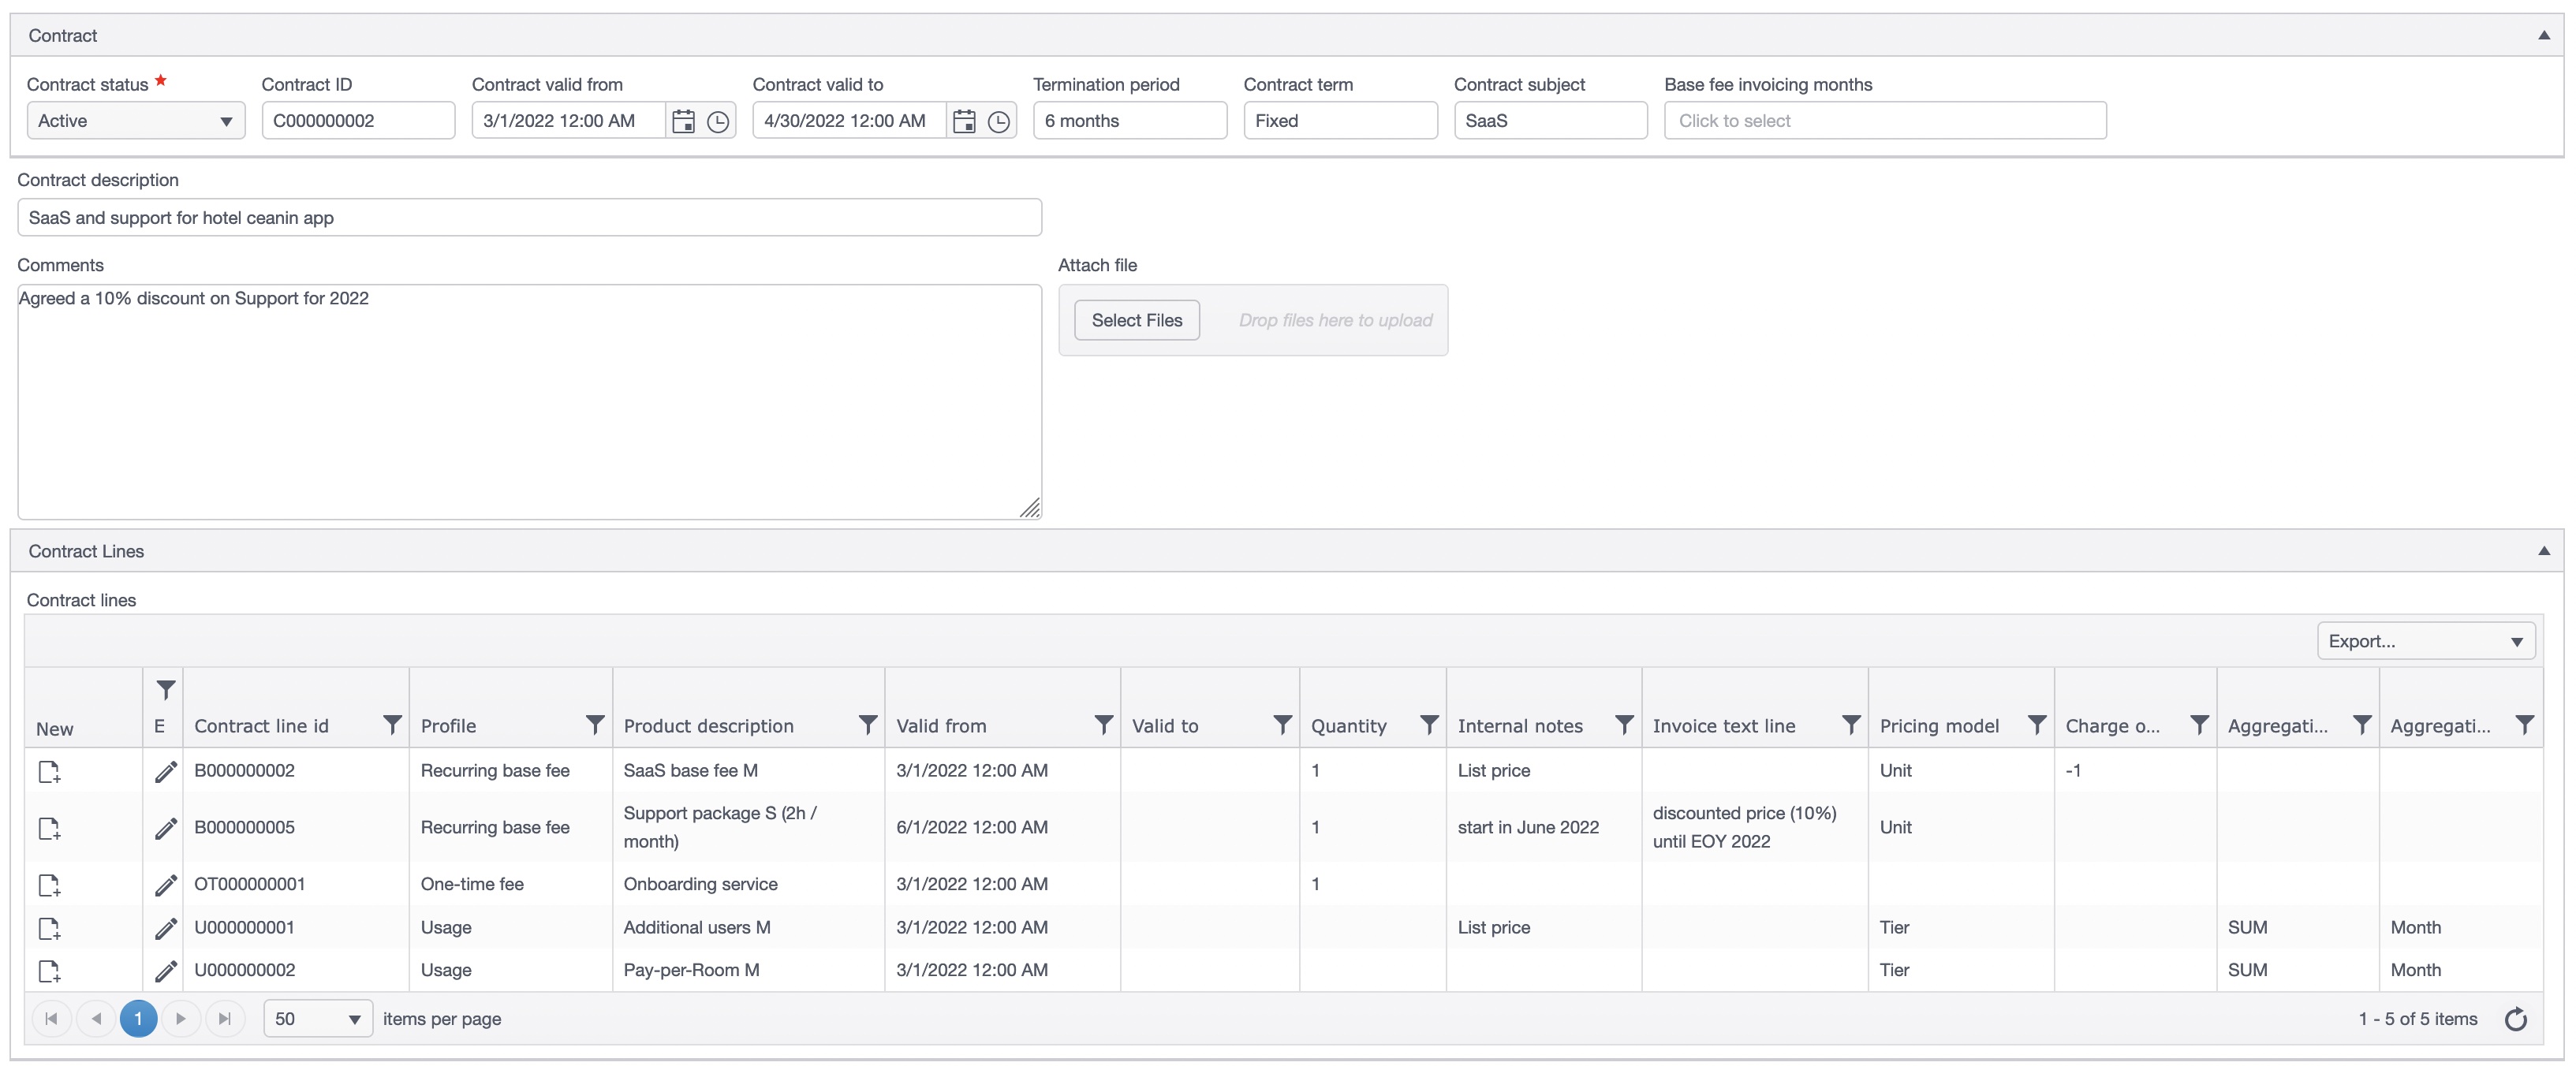Sort by Contract line id header
This screenshot has height=1066, width=2576.
[x=261, y=726]
